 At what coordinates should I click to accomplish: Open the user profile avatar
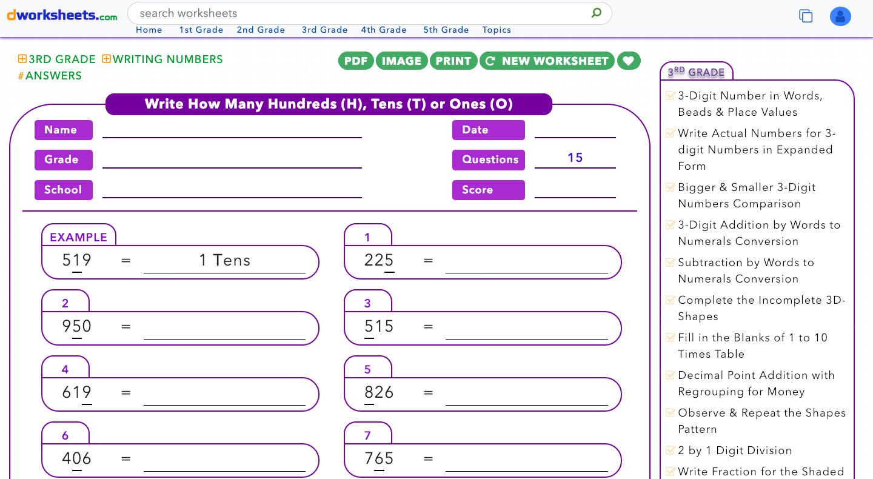(840, 16)
